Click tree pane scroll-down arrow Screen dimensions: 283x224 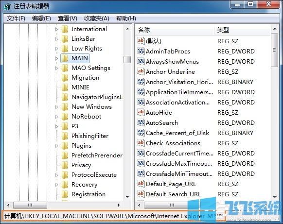click(127, 197)
